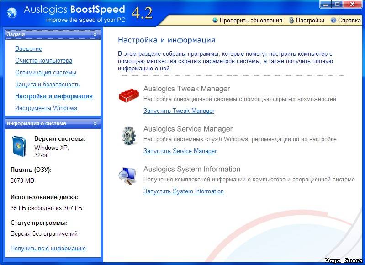Screen dimensions: 365x265
Task: Click the Версия без ограничений status text
Action: pos(44,234)
